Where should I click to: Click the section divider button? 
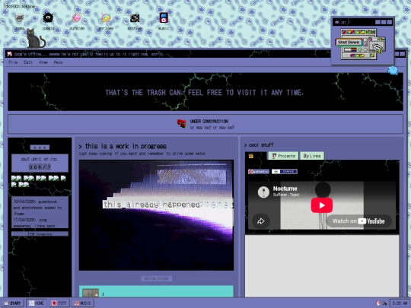click(x=156, y=278)
